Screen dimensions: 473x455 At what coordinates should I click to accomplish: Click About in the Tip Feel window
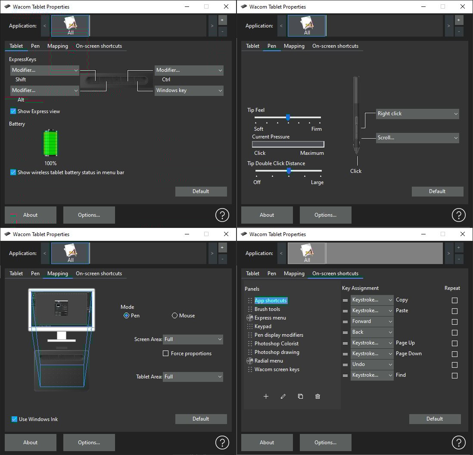[x=267, y=215]
